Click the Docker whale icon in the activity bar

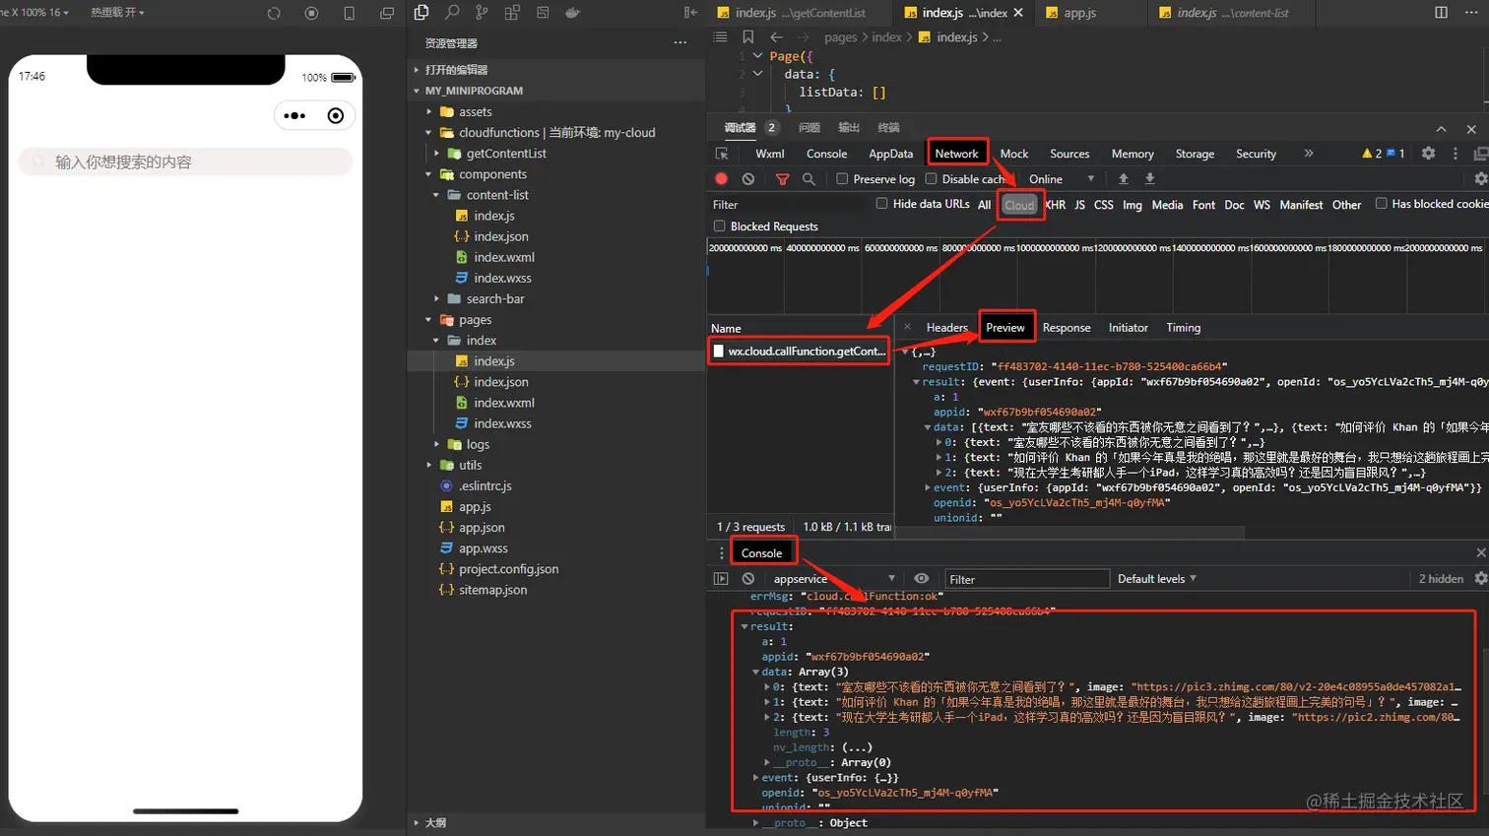tap(572, 13)
